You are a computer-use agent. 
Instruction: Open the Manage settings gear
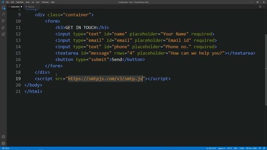(x=3, y=143)
